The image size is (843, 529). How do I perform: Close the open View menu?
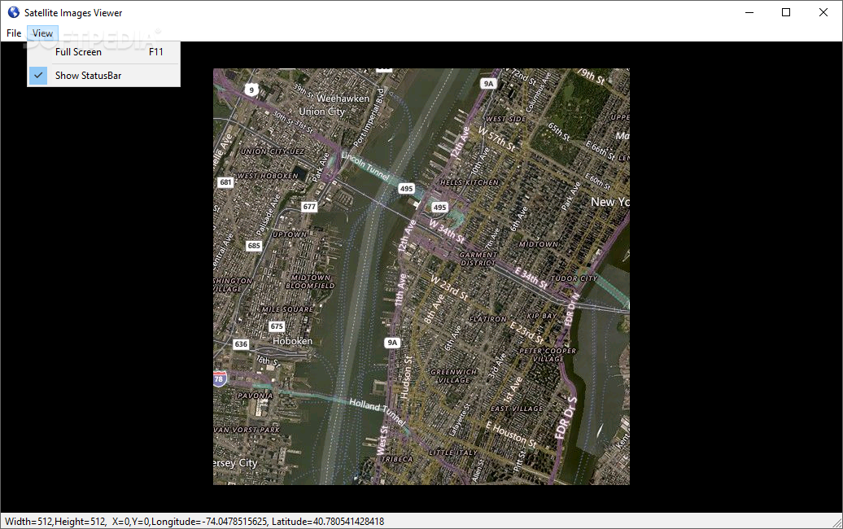(x=42, y=33)
